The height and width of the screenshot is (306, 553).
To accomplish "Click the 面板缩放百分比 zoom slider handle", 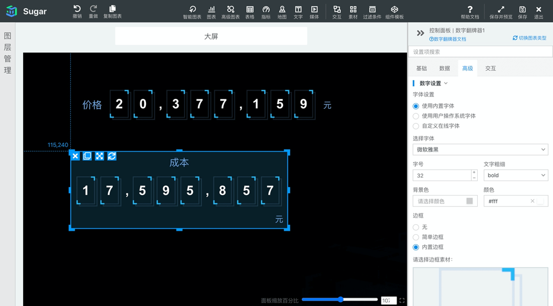I will (x=340, y=299).
